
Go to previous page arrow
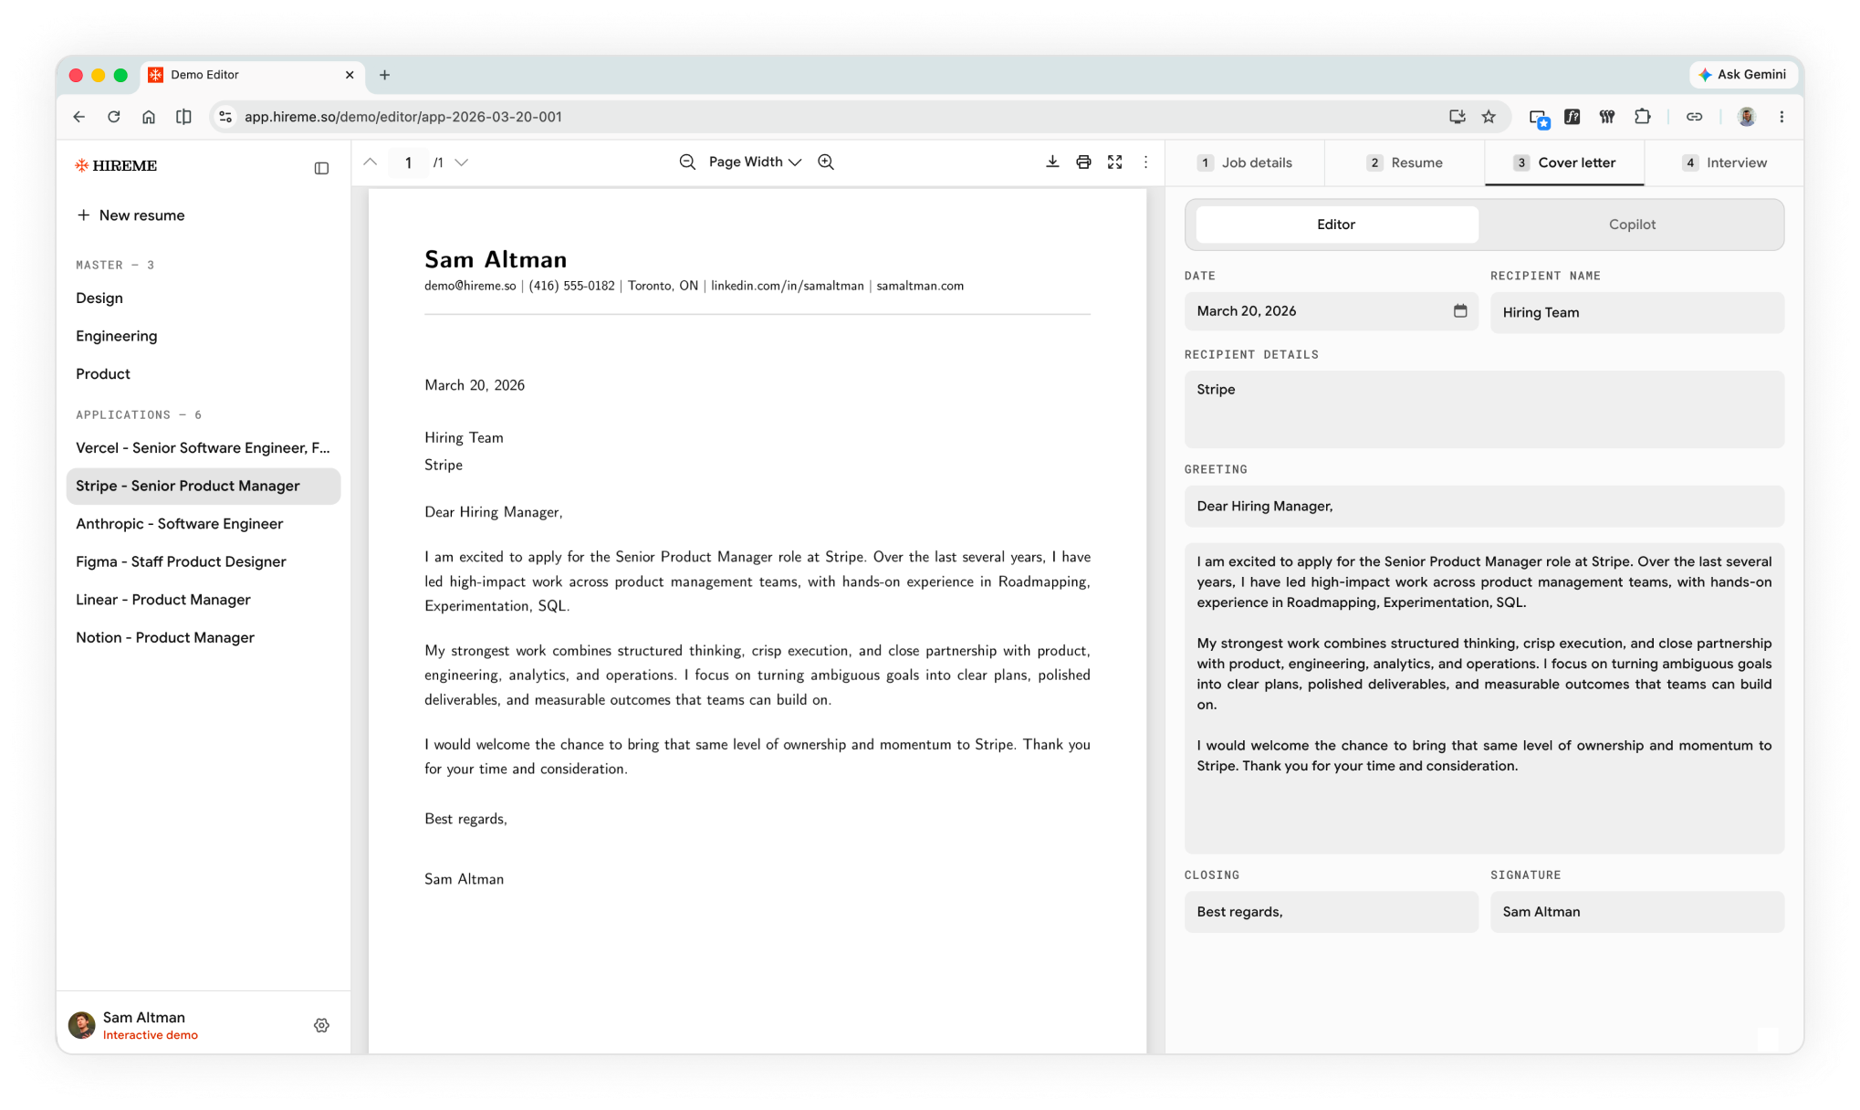(x=370, y=162)
